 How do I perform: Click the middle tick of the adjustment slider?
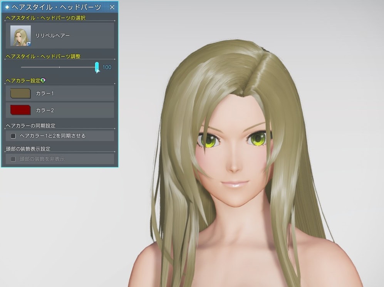[59, 67]
